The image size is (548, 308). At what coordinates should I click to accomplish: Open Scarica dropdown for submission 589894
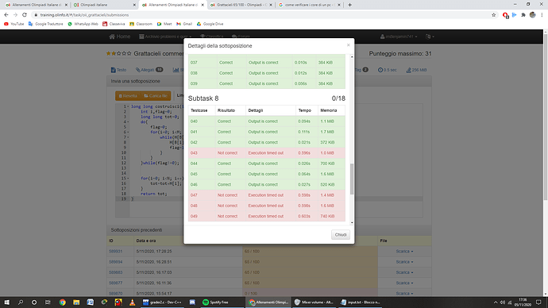click(404, 262)
